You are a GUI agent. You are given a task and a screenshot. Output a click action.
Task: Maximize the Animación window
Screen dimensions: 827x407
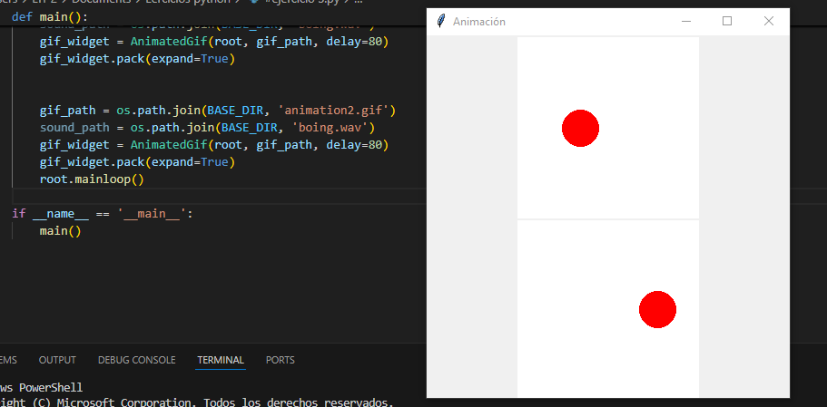click(727, 21)
